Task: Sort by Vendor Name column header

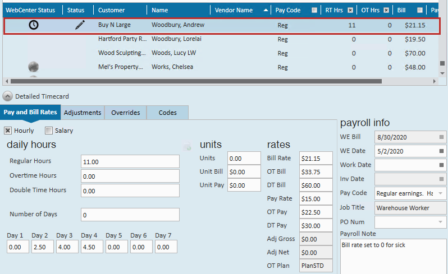Action: point(233,10)
